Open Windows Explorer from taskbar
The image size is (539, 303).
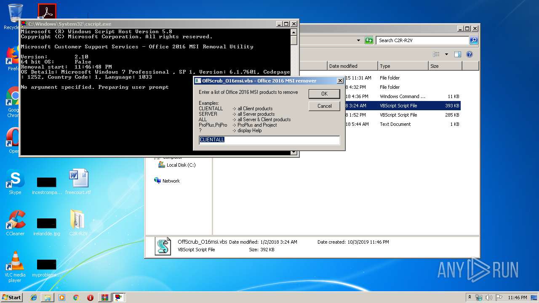tap(48, 298)
